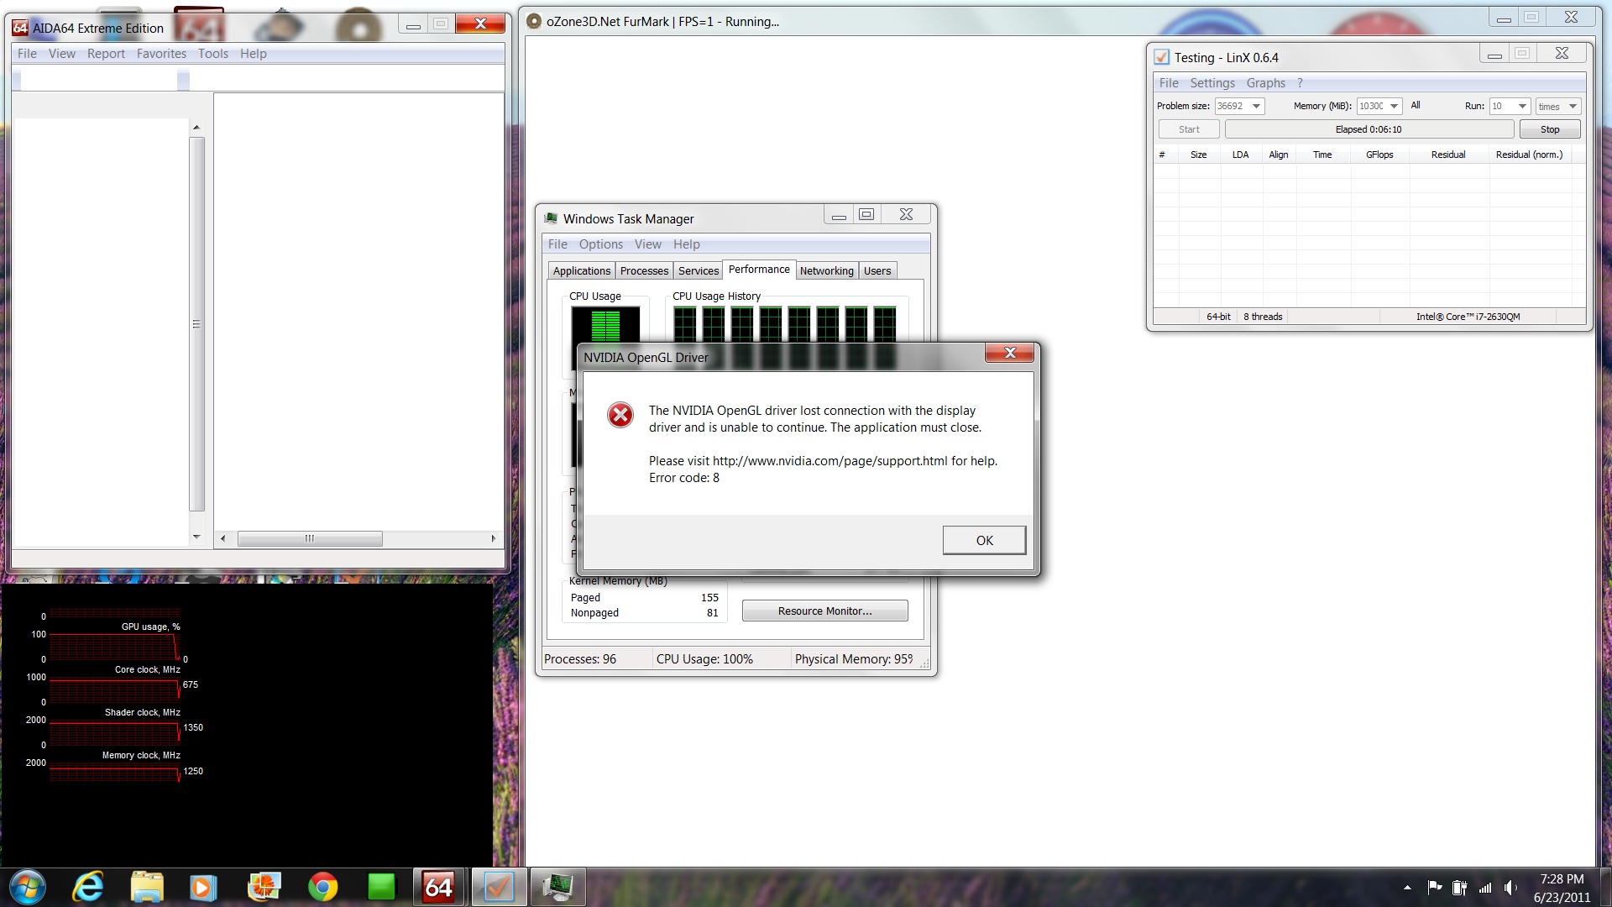Click the AIDA64 title bar icon

coord(20,28)
